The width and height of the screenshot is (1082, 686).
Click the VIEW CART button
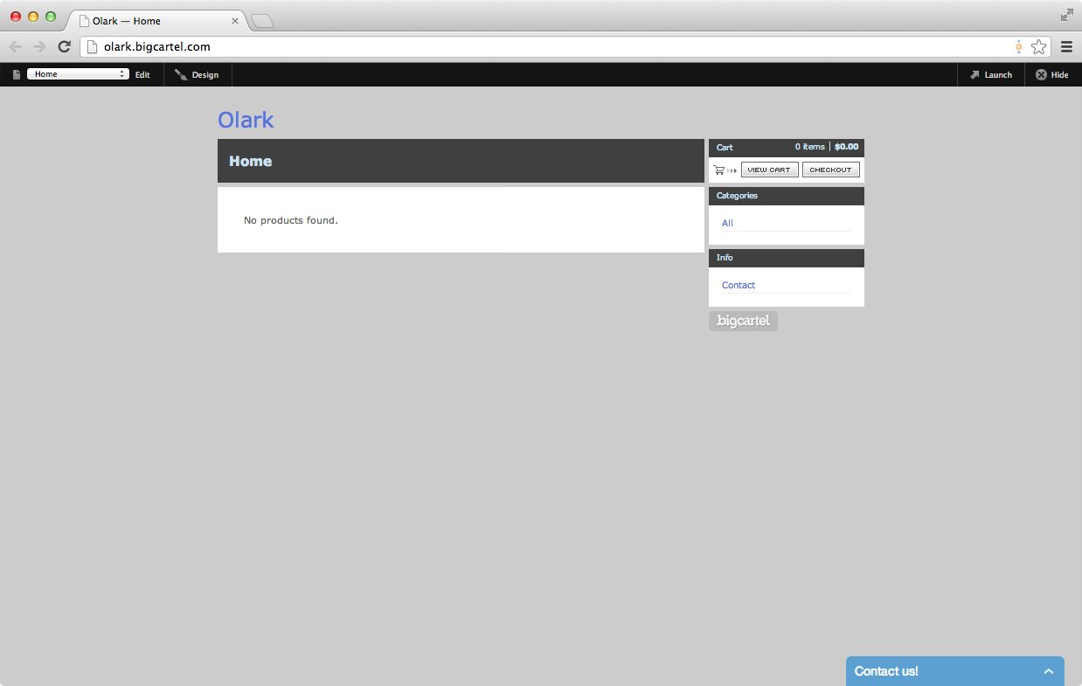click(x=769, y=170)
